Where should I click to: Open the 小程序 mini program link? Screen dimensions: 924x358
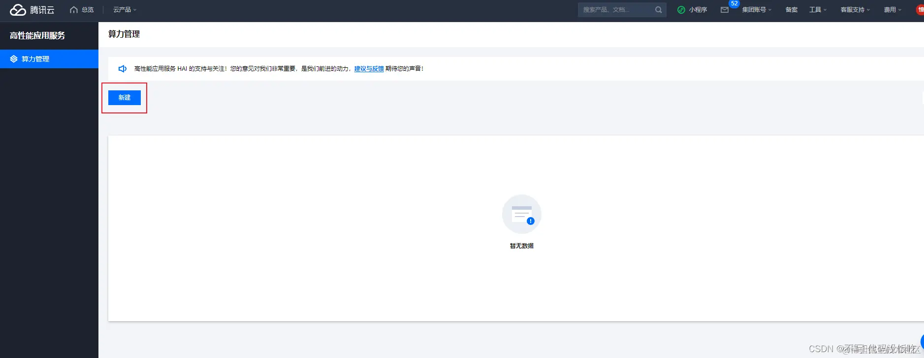coord(692,10)
